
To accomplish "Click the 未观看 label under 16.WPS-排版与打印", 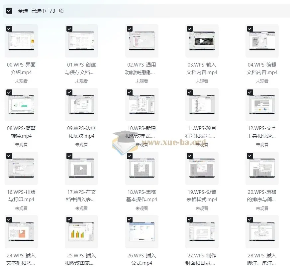I will pyautogui.click(x=21, y=208).
